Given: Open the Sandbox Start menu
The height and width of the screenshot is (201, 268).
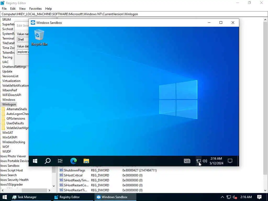Looking at the screenshot, I should (35, 161).
